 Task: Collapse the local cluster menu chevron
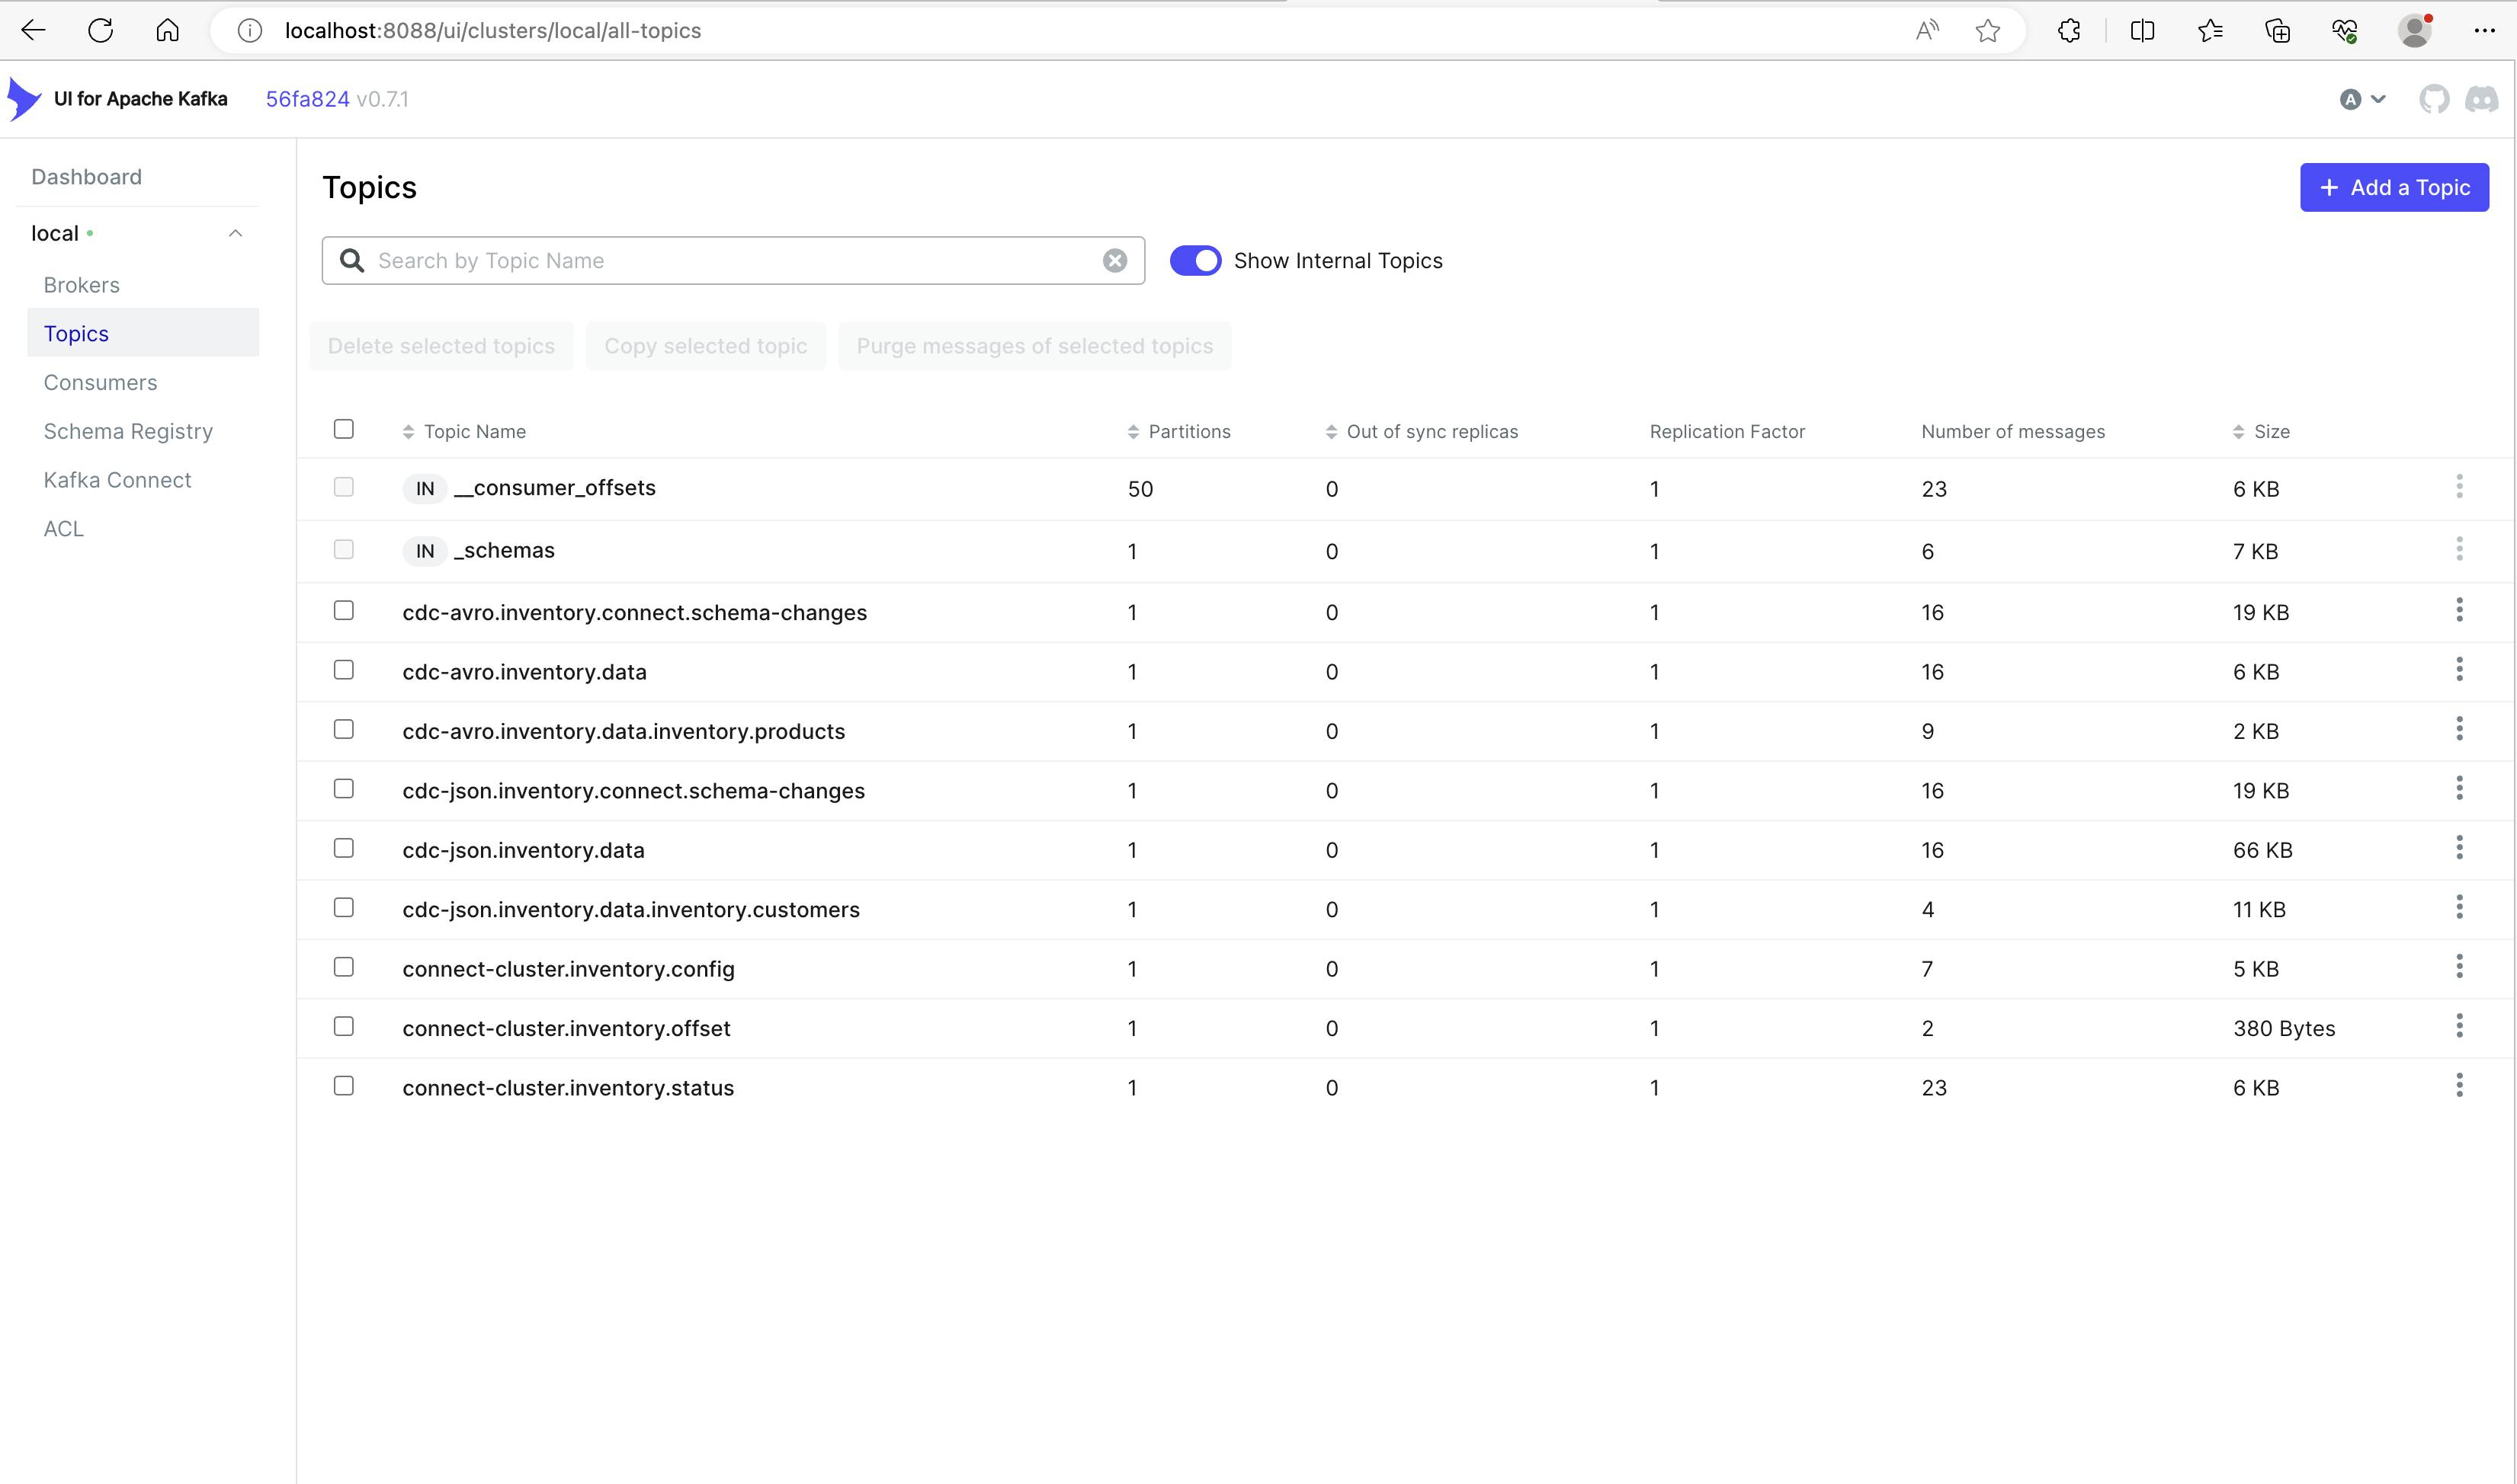235,233
